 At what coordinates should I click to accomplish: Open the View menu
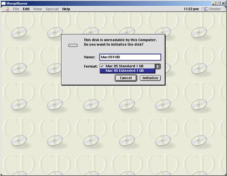tap(37, 9)
